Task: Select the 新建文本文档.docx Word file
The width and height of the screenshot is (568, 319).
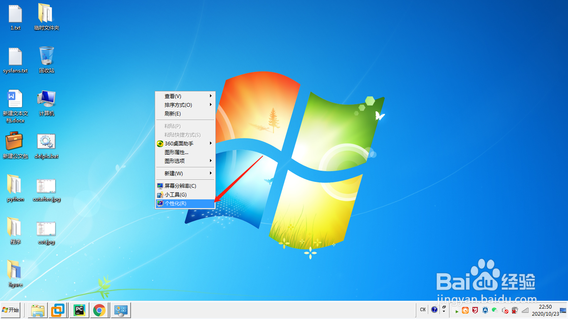Action: [x=15, y=106]
